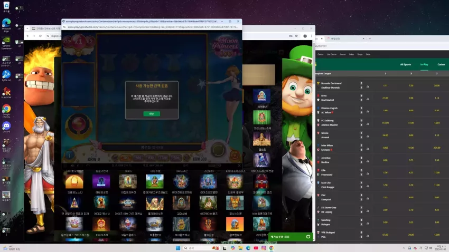Screen dimensions: 449x252
Task: Click the stats icon for VfB Stuttgart vs PSG
Action: [368, 236]
